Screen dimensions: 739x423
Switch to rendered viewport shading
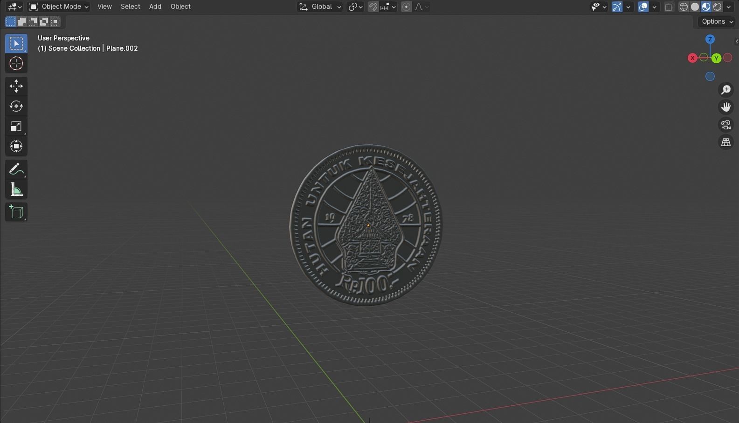[718, 7]
